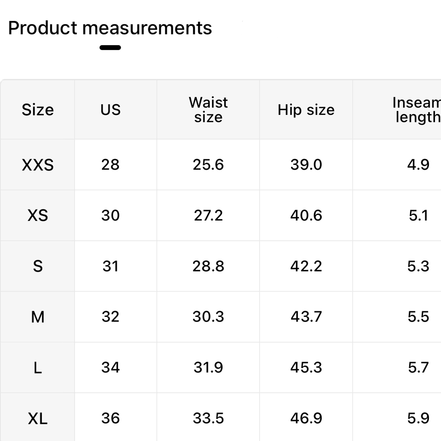Click inseam length 5.5 cell
441x441 pixels.
(x=418, y=317)
